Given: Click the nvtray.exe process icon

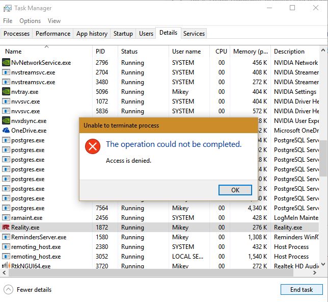Looking at the screenshot, I should 6,92.
